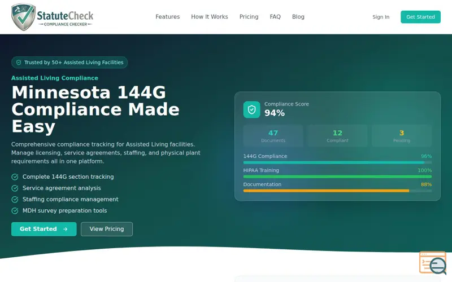Open the Features nav item
This screenshot has width=452, height=282.
point(167,17)
